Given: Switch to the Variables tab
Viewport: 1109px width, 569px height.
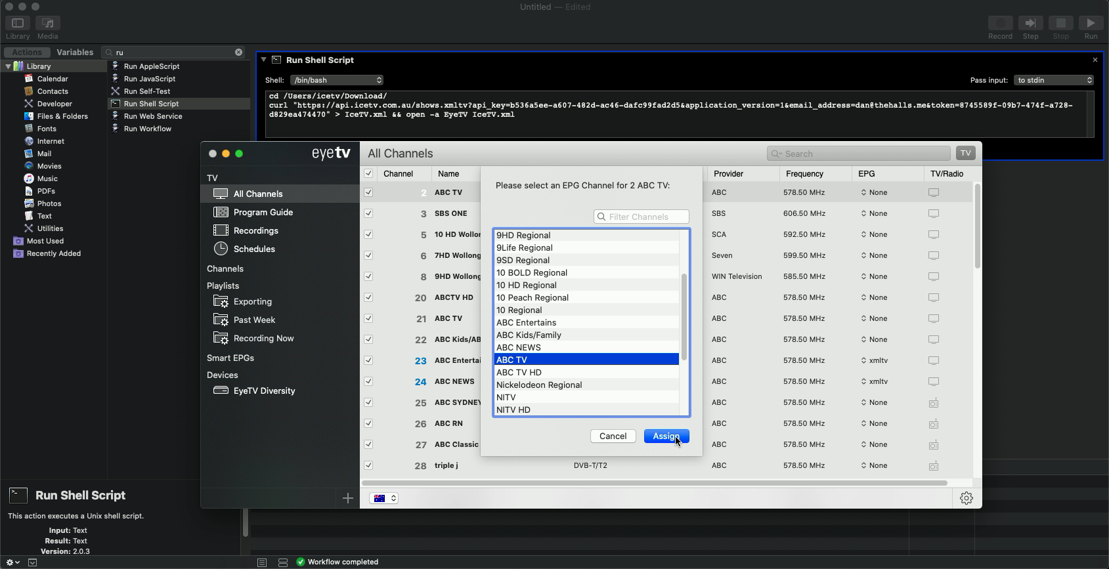Looking at the screenshot, I should coord(75,53).
